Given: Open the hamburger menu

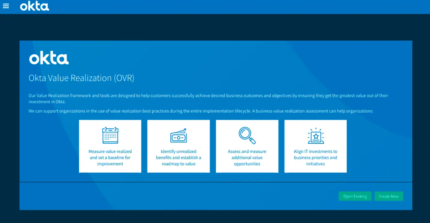Looking at the screenshot, I should pyautogui.click(x=6, y=6).
